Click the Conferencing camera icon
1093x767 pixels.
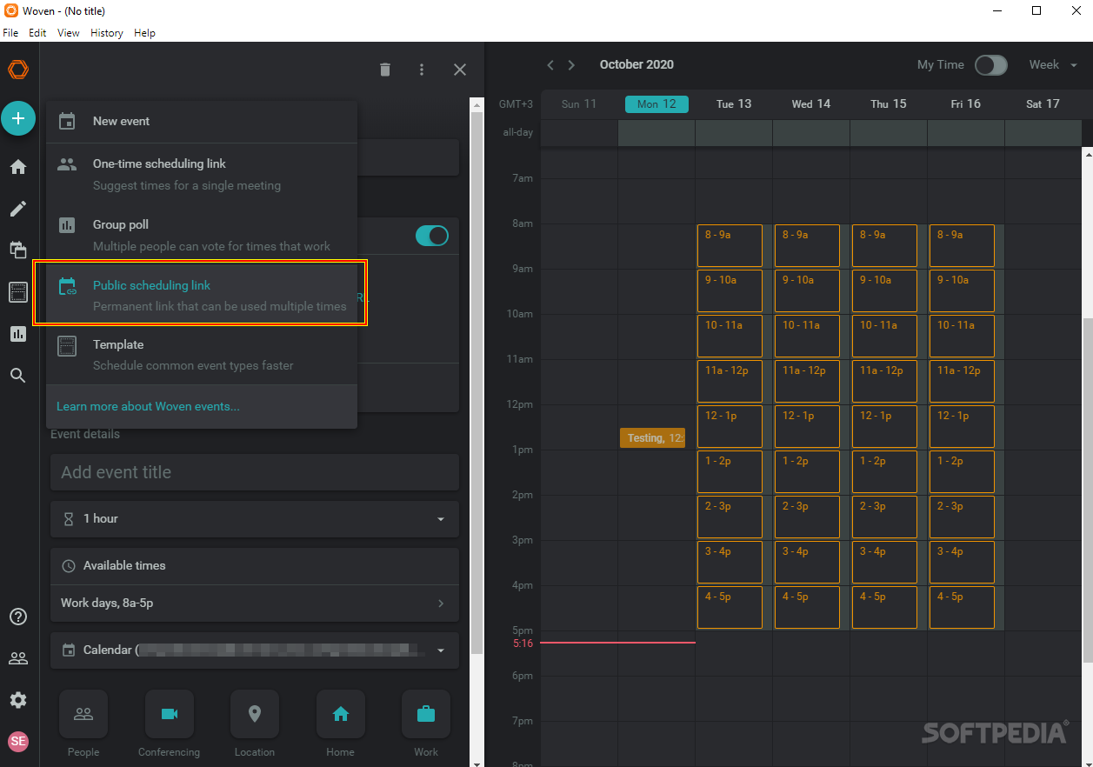click(170, 714)
